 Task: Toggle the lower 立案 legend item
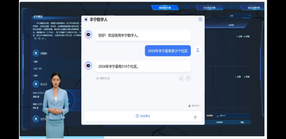(x=239, y=77)
